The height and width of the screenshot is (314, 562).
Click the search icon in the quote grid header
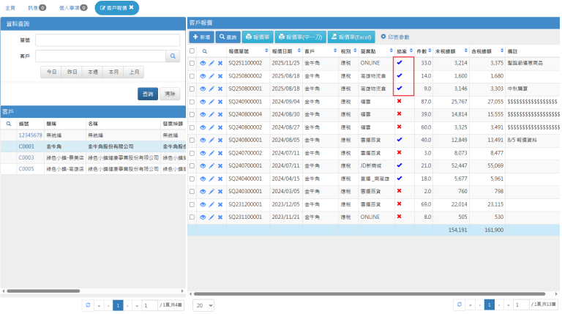click(x=205, y=51)
